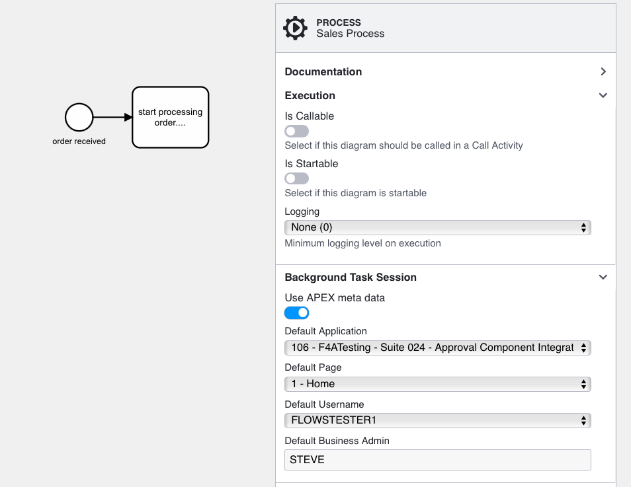The width and height of the screenshot is (631, 487).
Task: Enable the Is Startable switch
Action: [296, 178]
